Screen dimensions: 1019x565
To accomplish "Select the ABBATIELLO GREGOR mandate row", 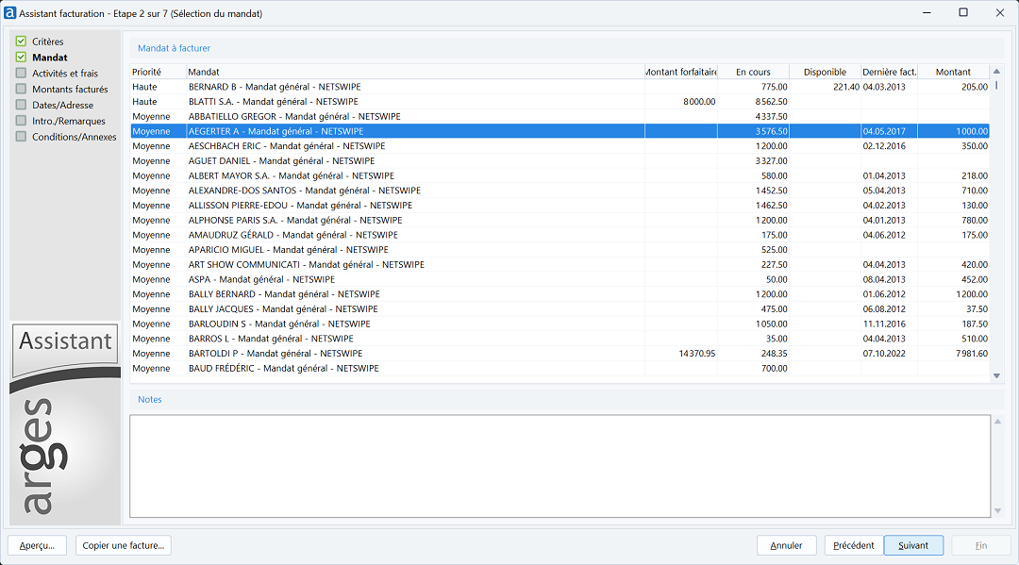I will [x=560, y=117].
